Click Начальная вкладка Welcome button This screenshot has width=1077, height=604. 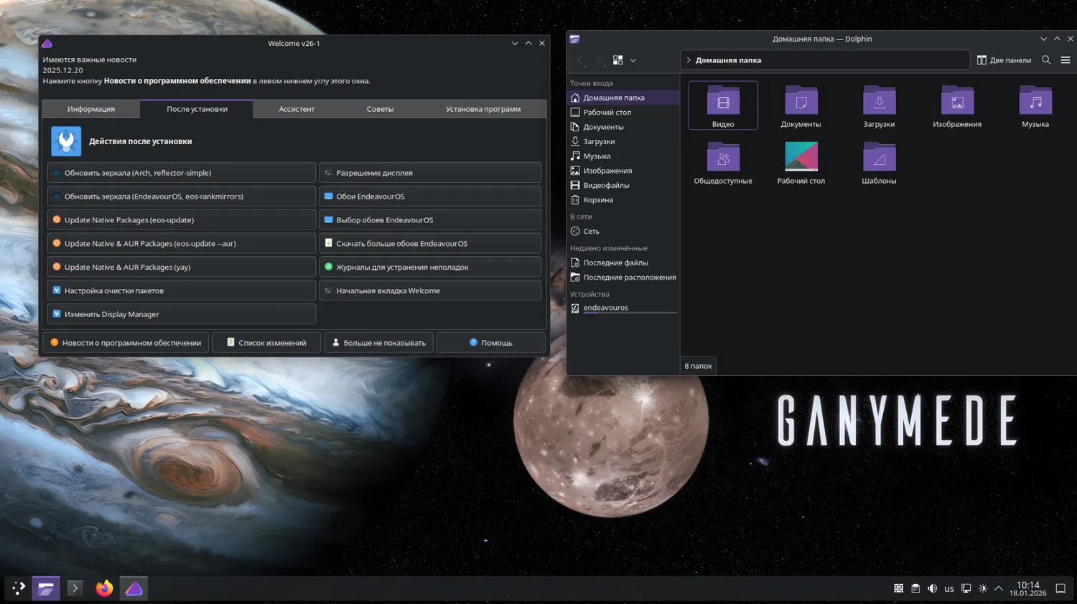coord(430,291)
